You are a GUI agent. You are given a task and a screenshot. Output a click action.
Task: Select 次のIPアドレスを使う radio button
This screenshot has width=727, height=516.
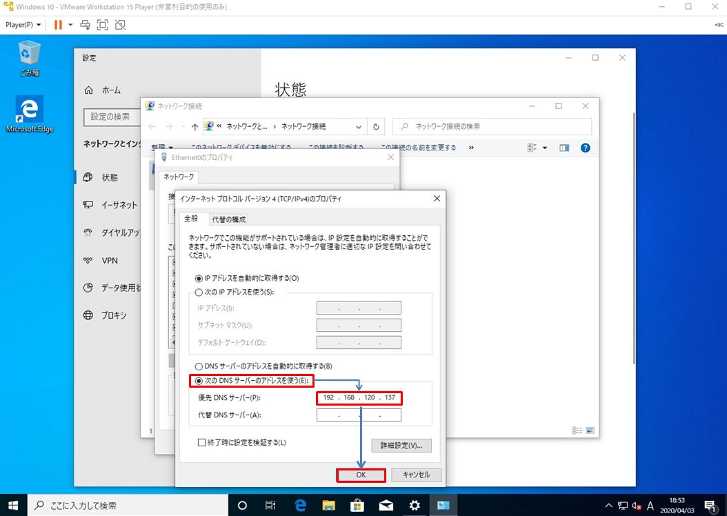[x=199, y=292]
